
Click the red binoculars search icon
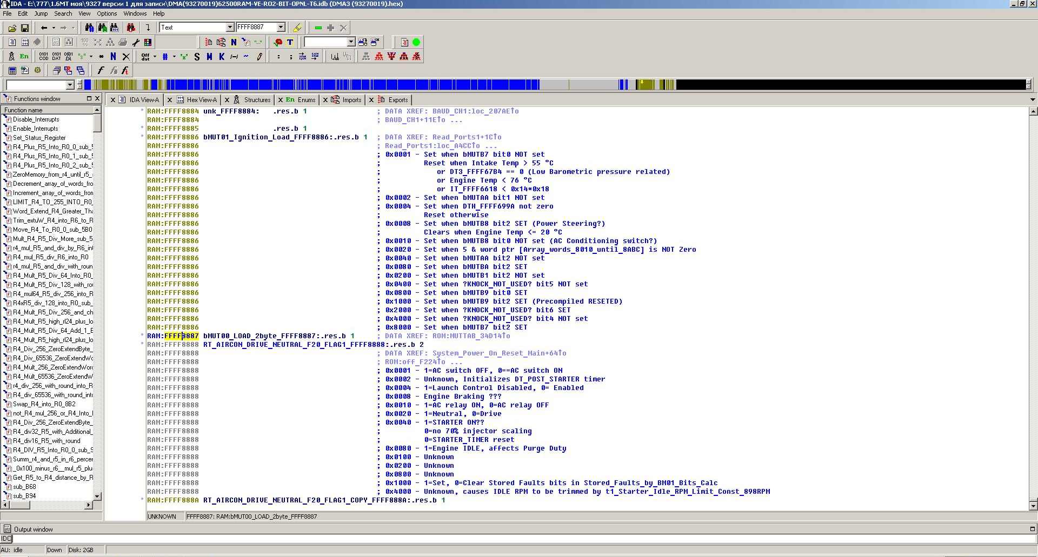tap(131, 28)
